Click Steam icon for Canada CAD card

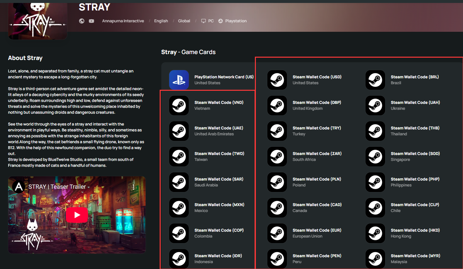[277, 208]
